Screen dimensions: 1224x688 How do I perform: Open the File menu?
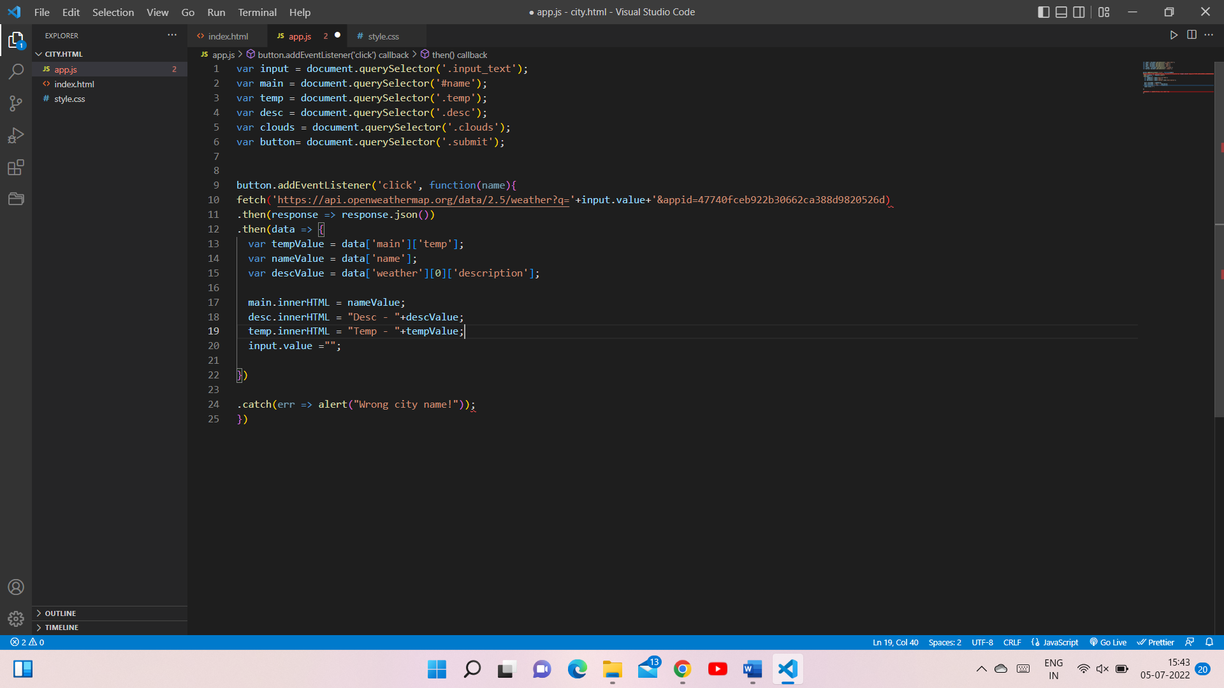click(42, 12)
